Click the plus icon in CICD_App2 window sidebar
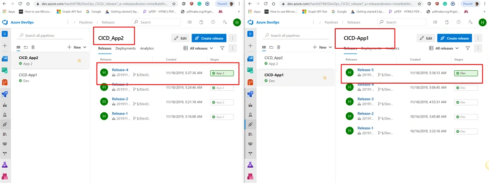489x183 pixels. click(5, 45)
